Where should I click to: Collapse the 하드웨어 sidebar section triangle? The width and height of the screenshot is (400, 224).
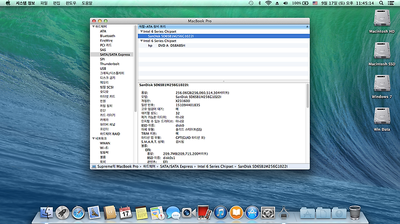click(x=93, y=27)
